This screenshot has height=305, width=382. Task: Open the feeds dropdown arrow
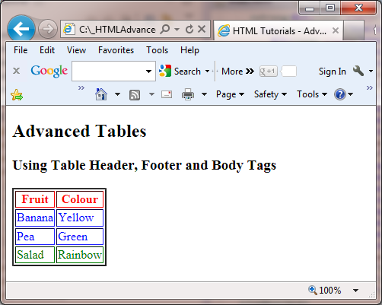pyautogui.click(x=151, y=94)
